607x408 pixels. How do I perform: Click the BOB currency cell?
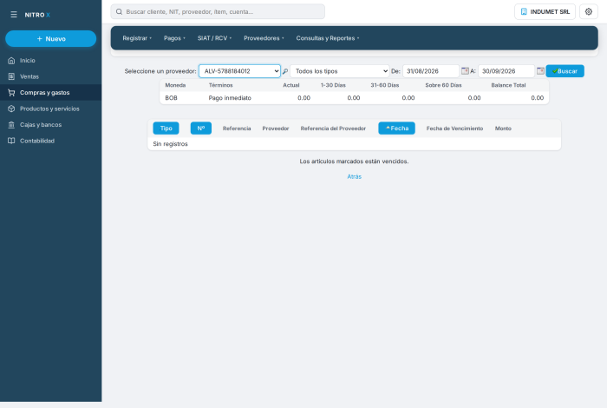click(171, 98)
